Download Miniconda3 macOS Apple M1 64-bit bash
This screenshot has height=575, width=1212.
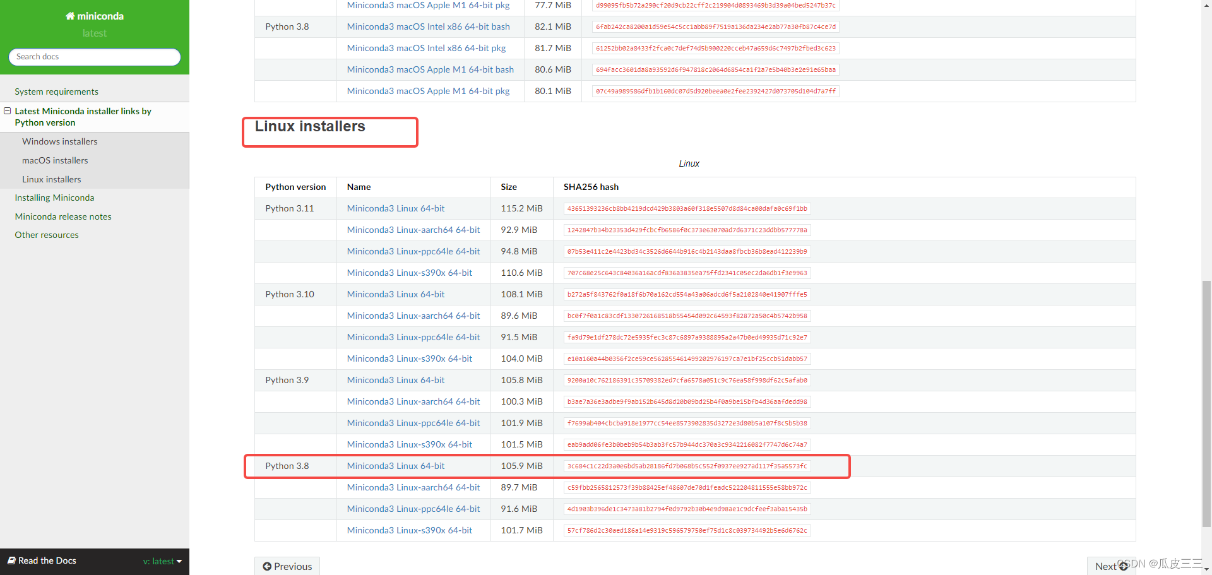click(431, 69)
